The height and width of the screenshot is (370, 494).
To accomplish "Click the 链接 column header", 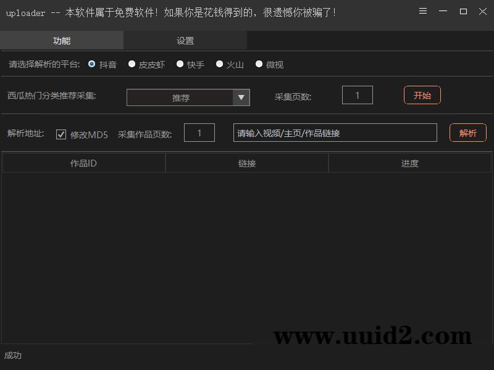I will 246,162.
